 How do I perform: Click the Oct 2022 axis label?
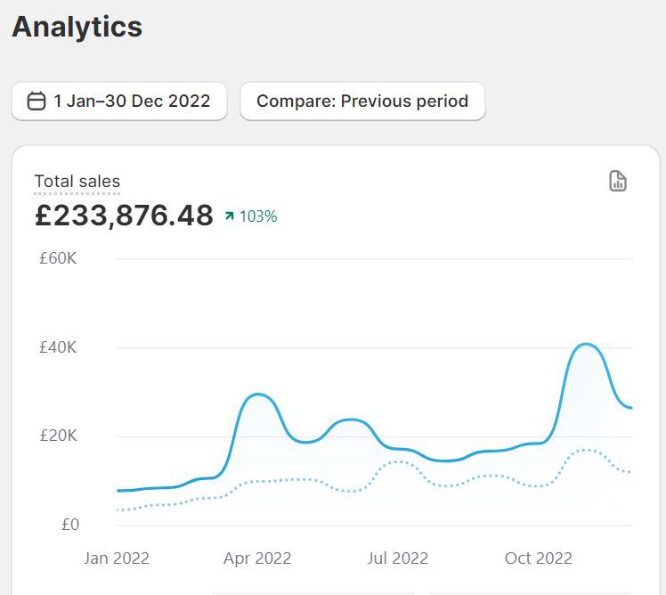click(x=539, y=558)
